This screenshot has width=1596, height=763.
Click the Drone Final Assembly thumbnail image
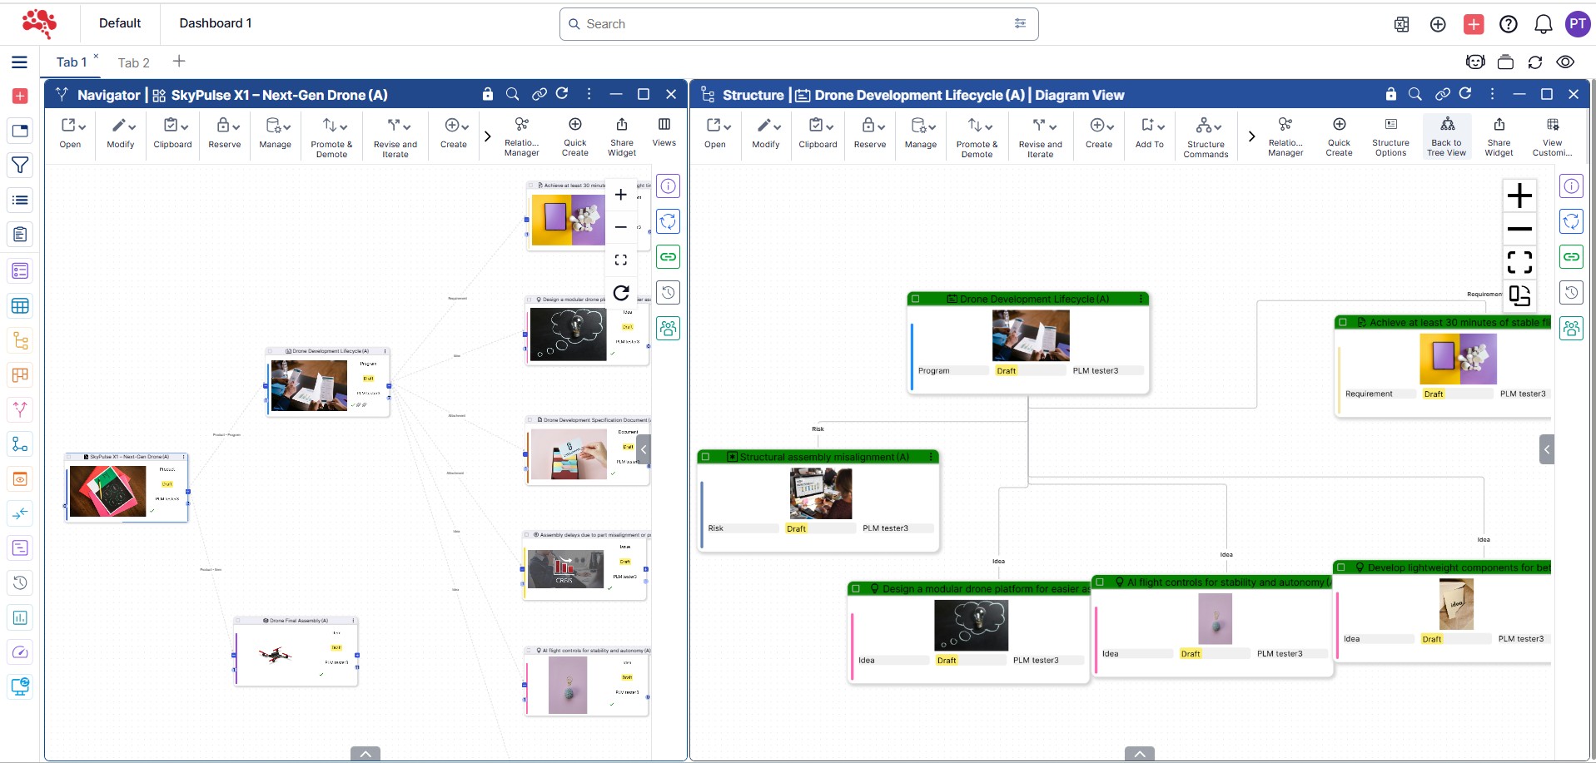pos(275,655)
